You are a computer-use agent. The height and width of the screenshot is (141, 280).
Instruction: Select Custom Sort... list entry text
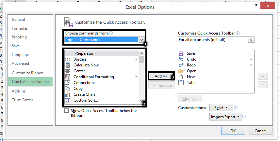click(86, 100)
